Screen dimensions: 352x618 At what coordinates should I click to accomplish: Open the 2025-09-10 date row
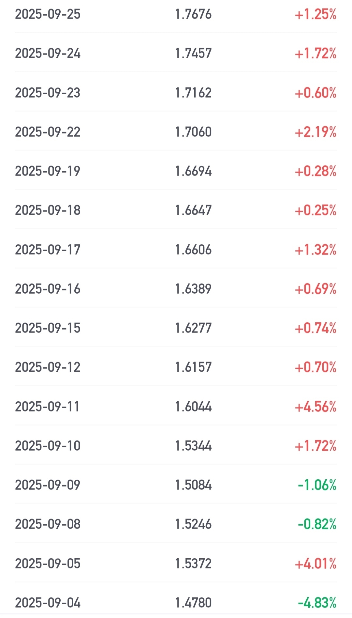(x=48, y=446)
